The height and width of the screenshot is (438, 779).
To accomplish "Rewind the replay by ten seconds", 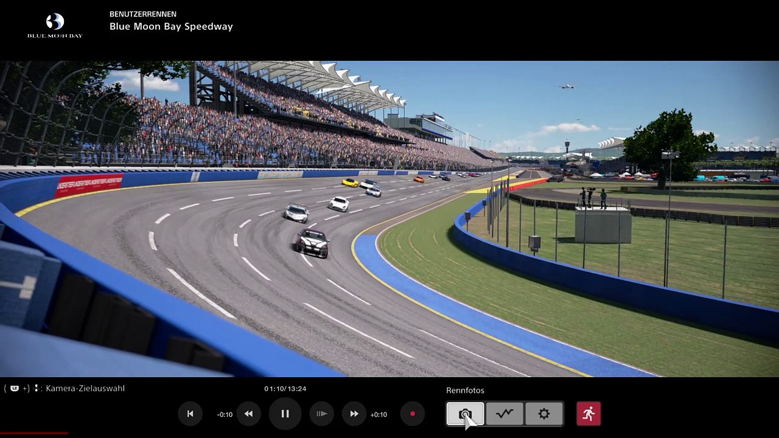I will point(248,414).
